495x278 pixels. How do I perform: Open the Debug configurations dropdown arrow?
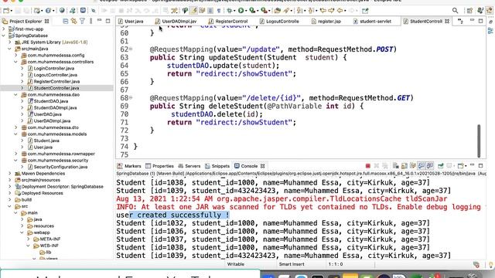[x=235, y=11]
